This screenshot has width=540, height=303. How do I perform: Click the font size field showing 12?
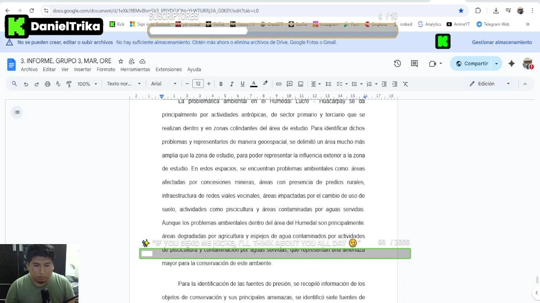[x=198, y=84]
